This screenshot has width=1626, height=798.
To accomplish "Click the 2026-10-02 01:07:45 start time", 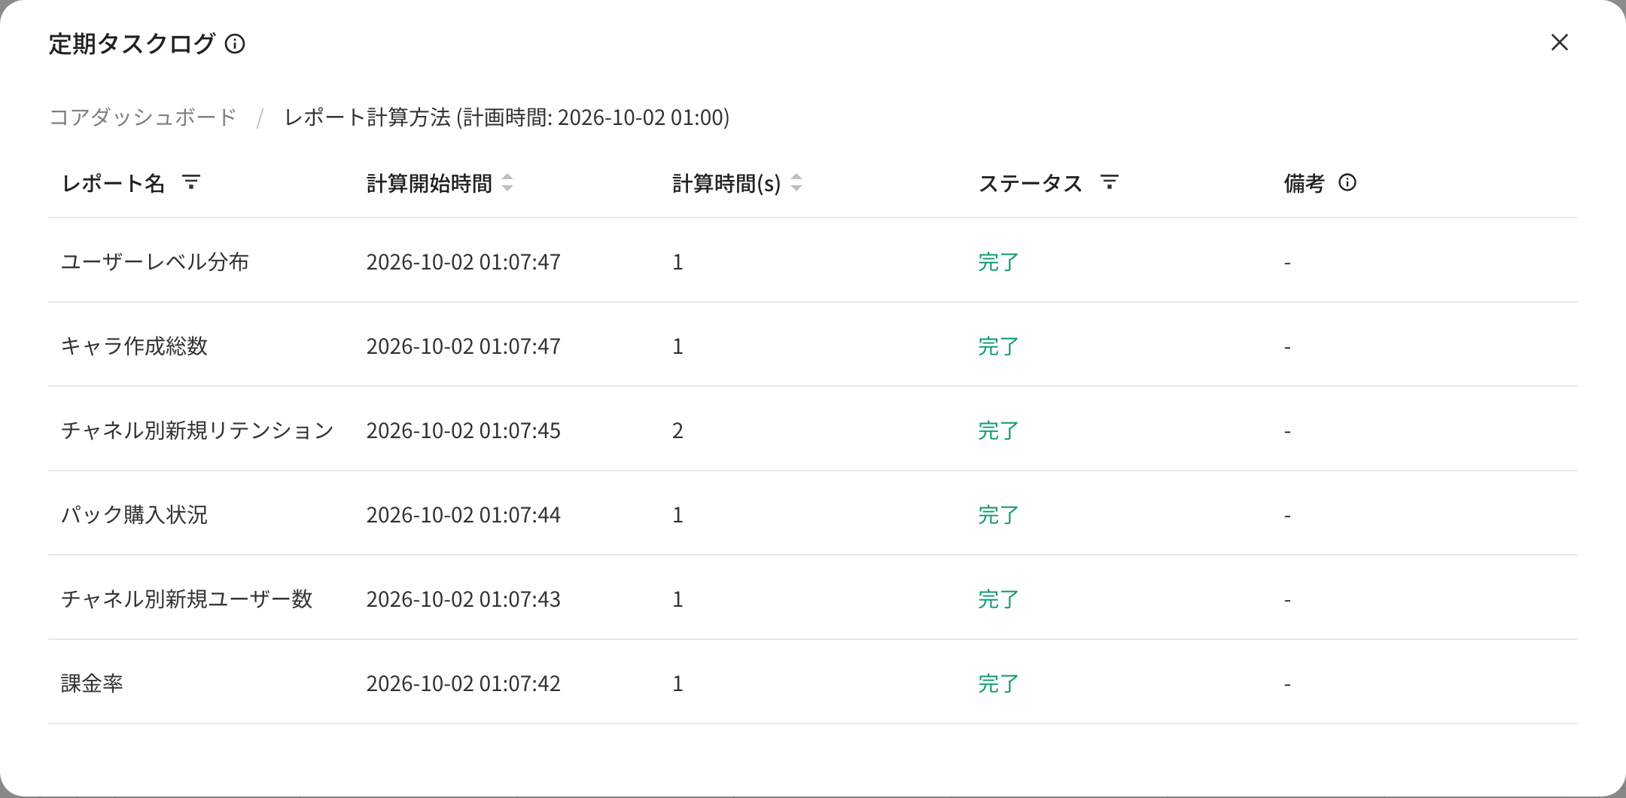I will [x=464, y=431].
